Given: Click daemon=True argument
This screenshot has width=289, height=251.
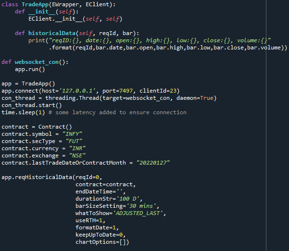Looking at the screenshot, I should [x=195, y=98].
